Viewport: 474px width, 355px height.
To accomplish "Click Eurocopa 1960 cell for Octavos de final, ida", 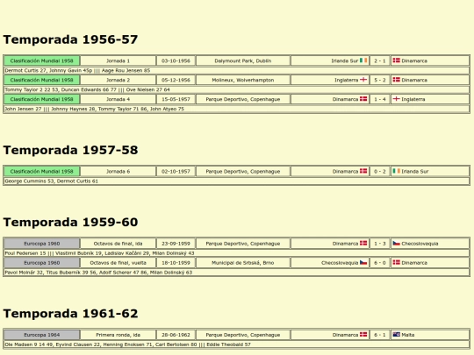I will [x=42, y=244].
